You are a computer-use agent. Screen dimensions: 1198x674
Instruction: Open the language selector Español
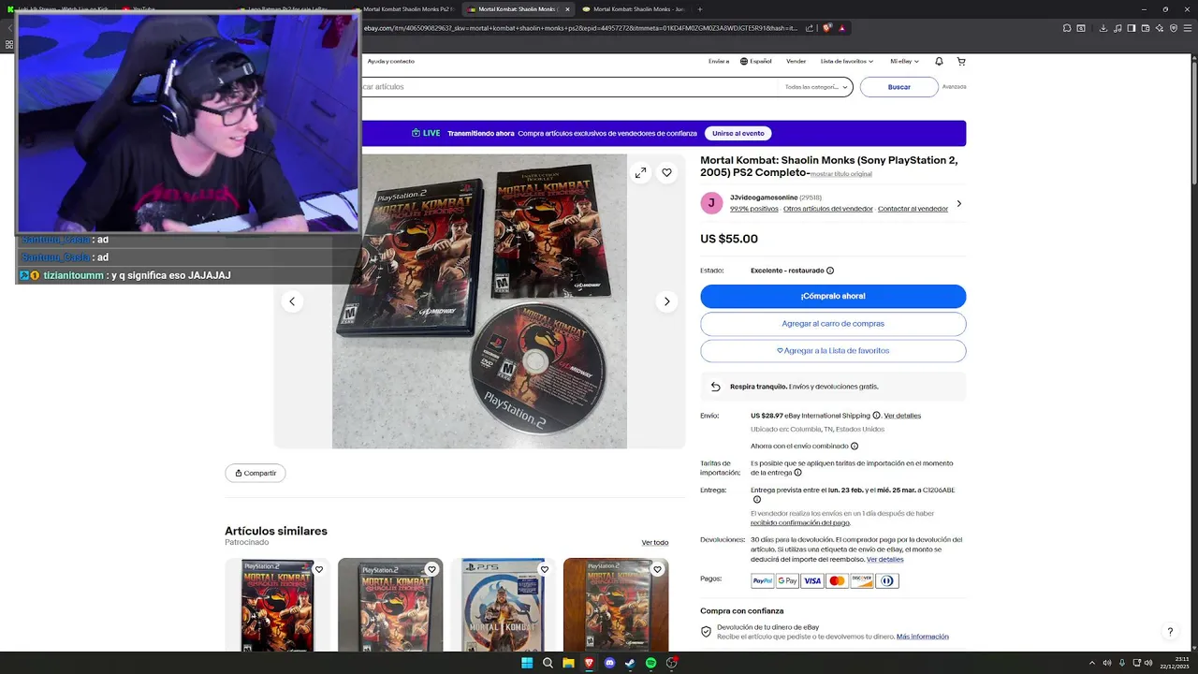click(755, 61)
